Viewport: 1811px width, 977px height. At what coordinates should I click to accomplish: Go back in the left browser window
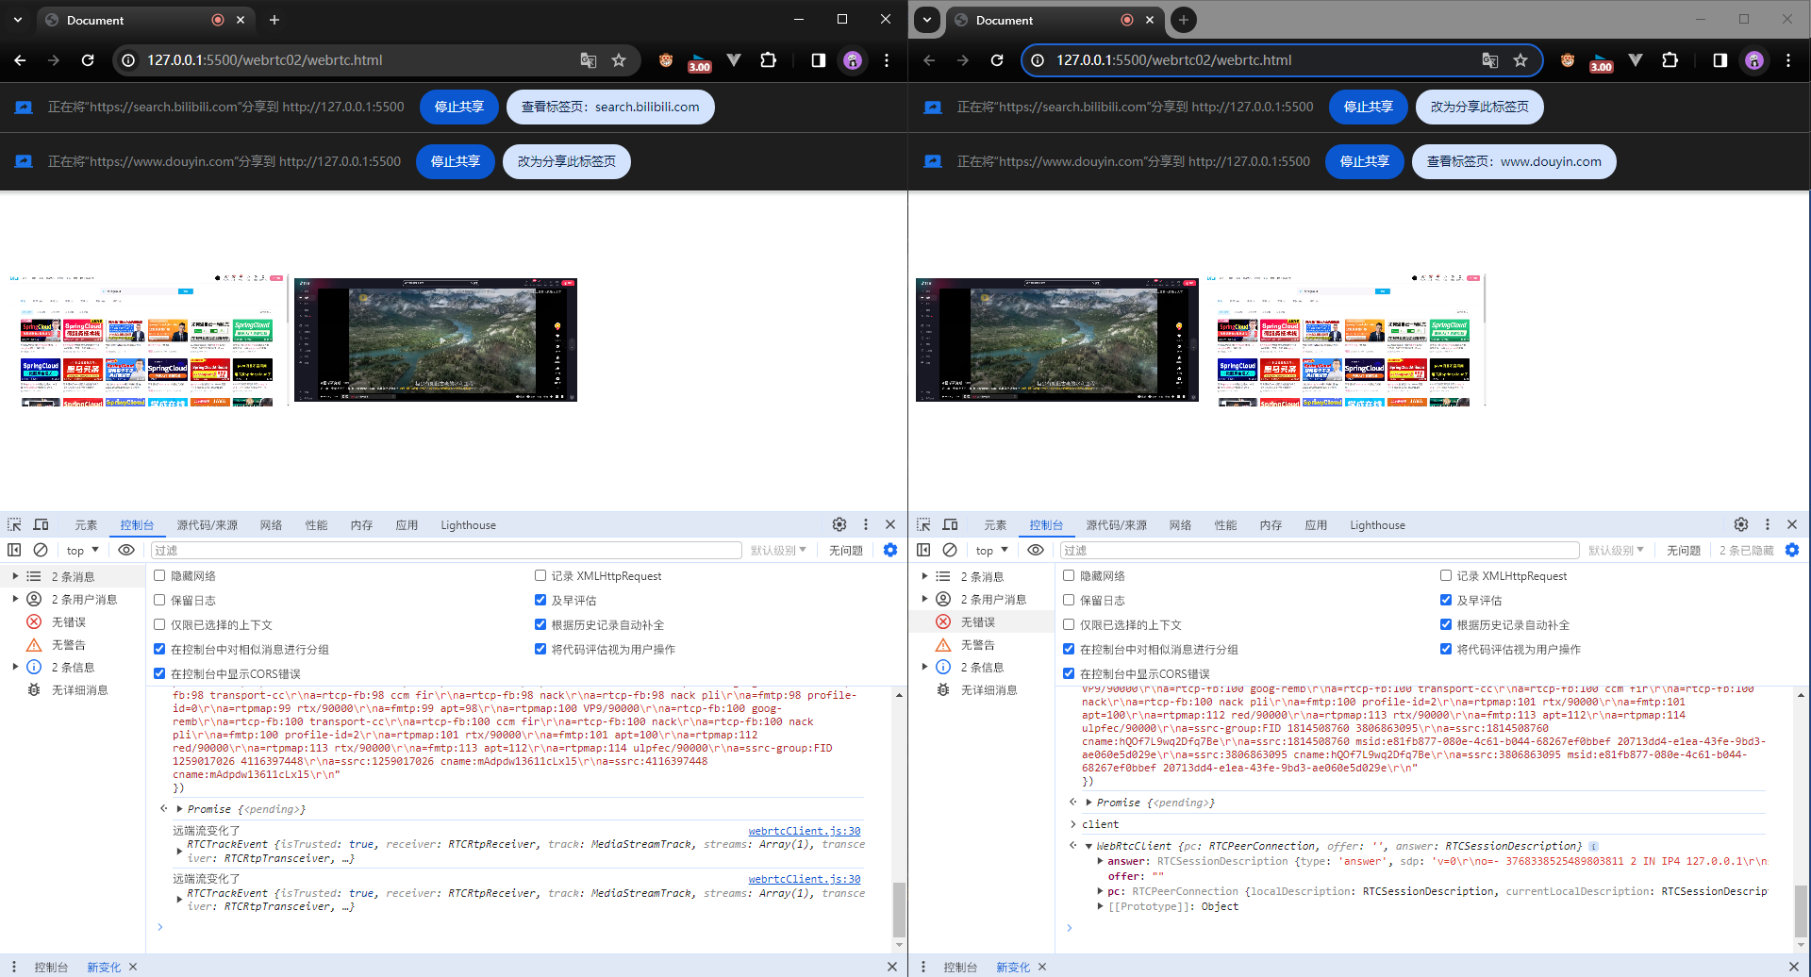[x=20, y=60]
